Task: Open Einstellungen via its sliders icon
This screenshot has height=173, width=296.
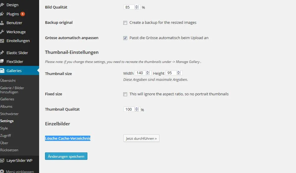Action: tap(2, 41)
